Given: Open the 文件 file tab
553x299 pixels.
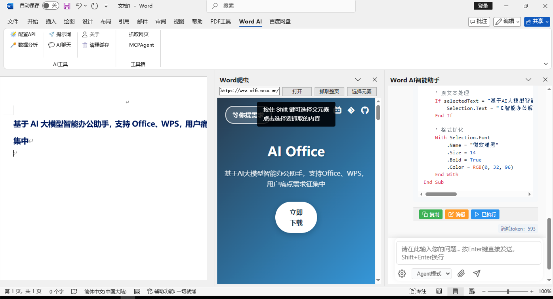Looking at the screenshot, I should 13,21.
